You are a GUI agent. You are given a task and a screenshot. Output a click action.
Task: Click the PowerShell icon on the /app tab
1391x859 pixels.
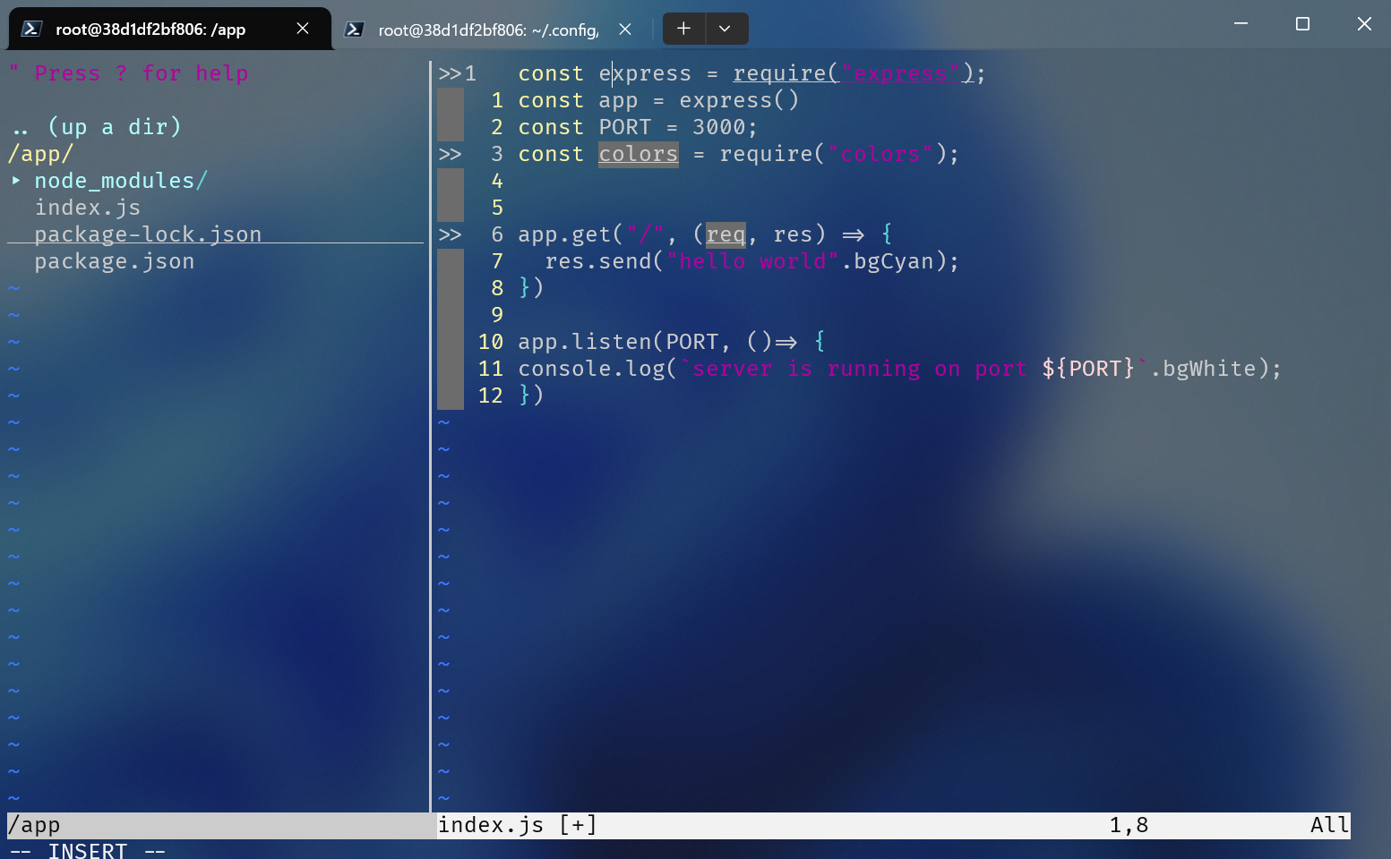[31, 29]
